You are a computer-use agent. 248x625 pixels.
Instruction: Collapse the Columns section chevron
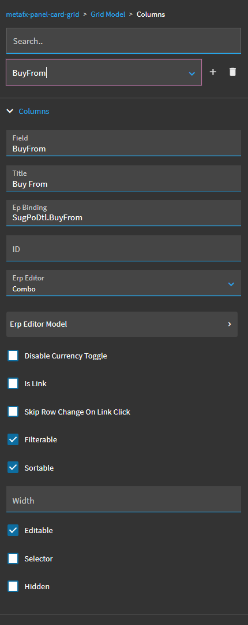10,111
